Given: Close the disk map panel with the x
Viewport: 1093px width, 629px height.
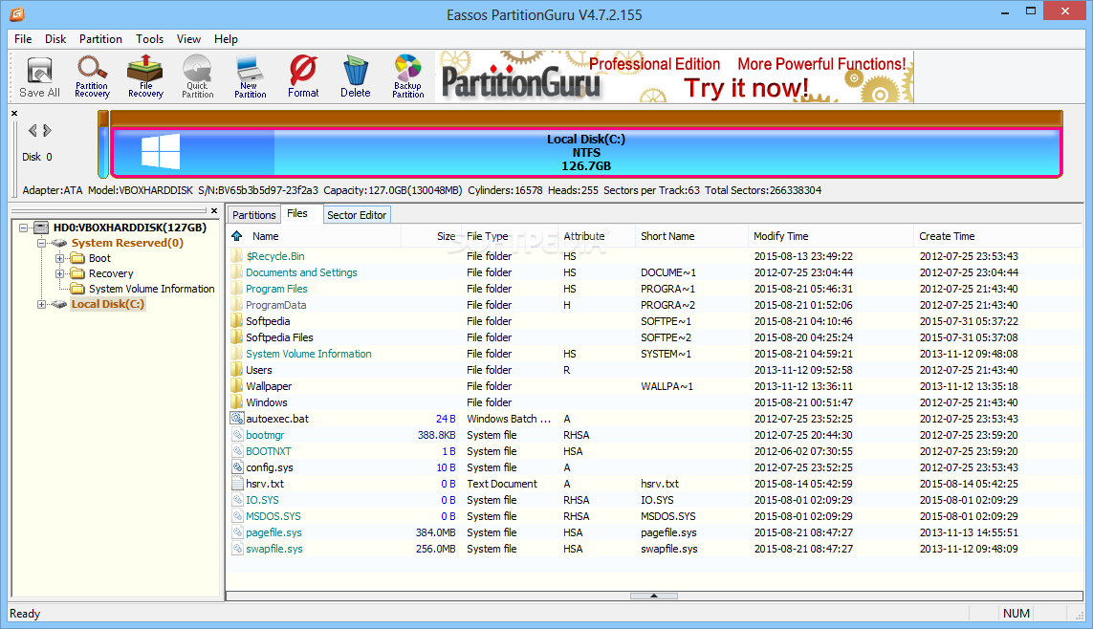Looking at the screenshot, I should [14, 113].
